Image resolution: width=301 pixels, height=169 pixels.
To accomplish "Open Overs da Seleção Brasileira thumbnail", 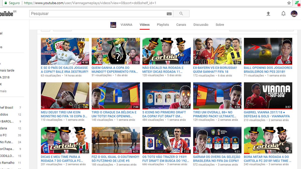I will point(217,140).
